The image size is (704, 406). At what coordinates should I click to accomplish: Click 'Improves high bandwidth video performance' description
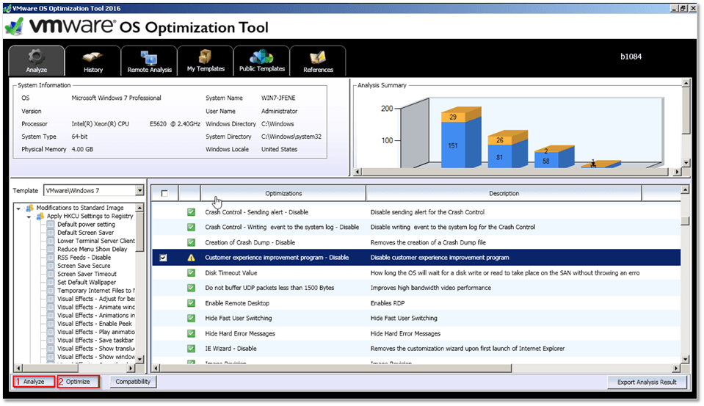(x=431, y=288)
